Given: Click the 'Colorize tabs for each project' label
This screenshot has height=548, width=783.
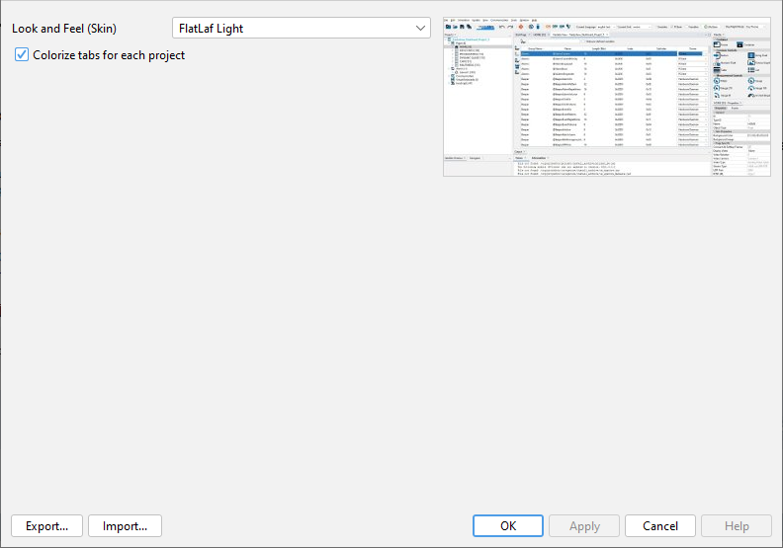Looking at the screenshot, I should (109, 55).
